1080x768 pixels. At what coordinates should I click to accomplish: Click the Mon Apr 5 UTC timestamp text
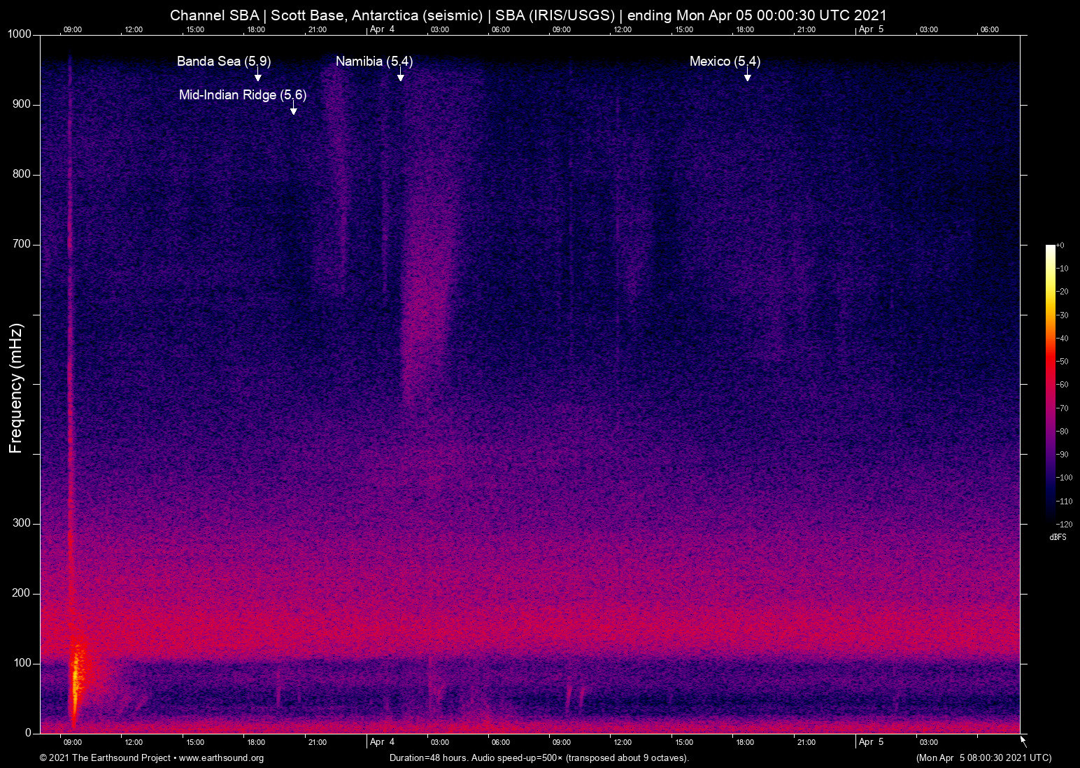click(x=982, y=758)
